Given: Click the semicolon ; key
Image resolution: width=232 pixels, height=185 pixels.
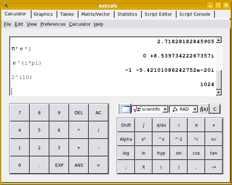Looking at the screenshot, I should point(126,167).
